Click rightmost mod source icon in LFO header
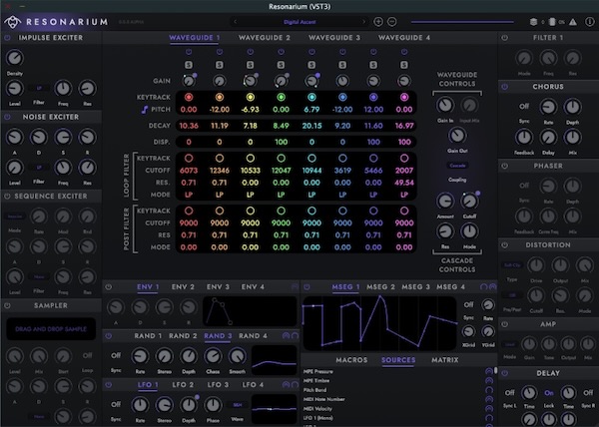The width and height of the screenshot is (599, 427). (295, 385)
